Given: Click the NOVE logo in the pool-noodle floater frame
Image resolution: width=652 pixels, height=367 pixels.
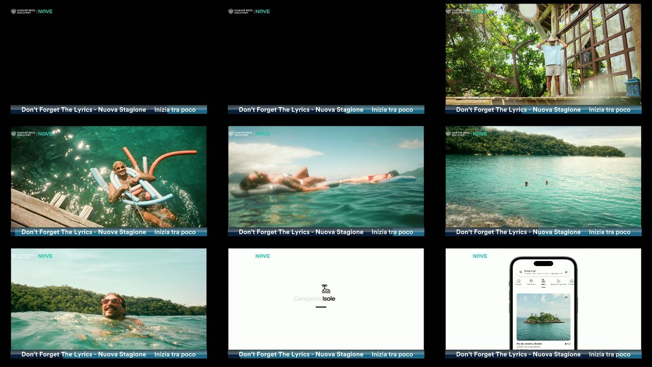Looking at the screenshot, I should pyautogui.click(x=45, y=134).
